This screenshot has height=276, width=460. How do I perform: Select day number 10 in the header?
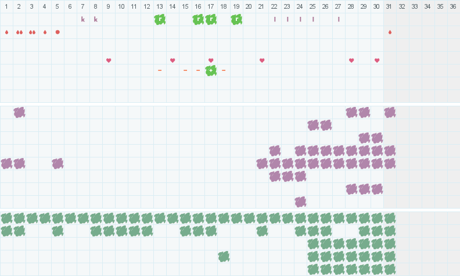(121, 6)
